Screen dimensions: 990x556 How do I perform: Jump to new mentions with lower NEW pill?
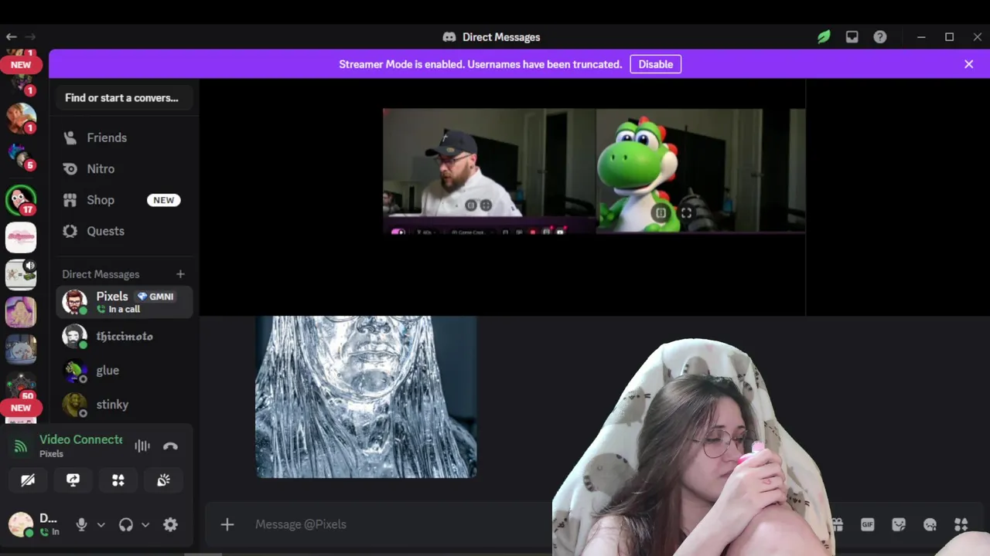pos(21,408)
